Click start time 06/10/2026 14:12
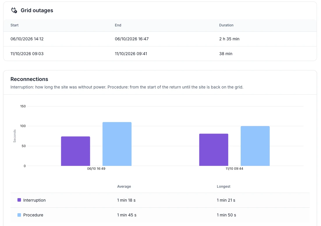 (27, 39)
